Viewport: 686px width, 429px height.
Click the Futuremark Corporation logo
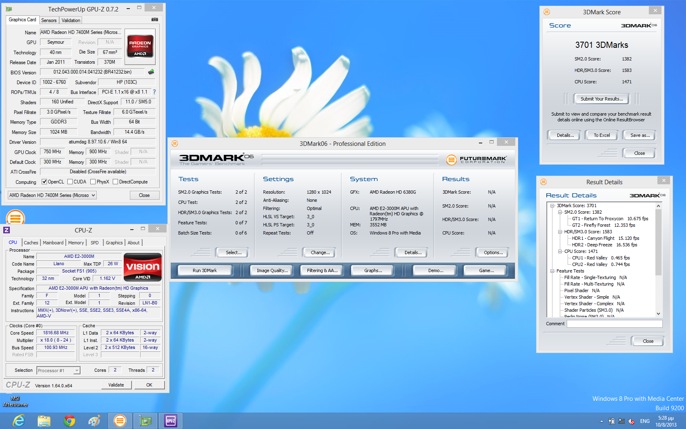coord(476,160)
